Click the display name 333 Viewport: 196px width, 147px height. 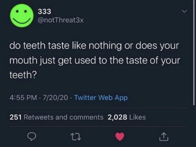click(44, 11)
